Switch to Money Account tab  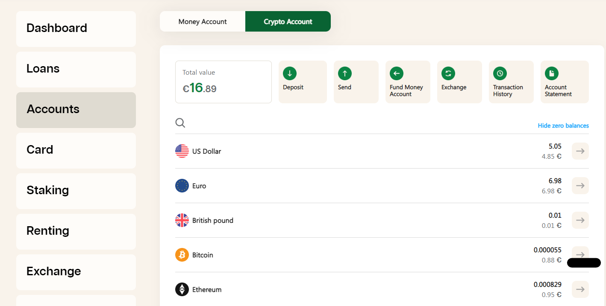203,21
